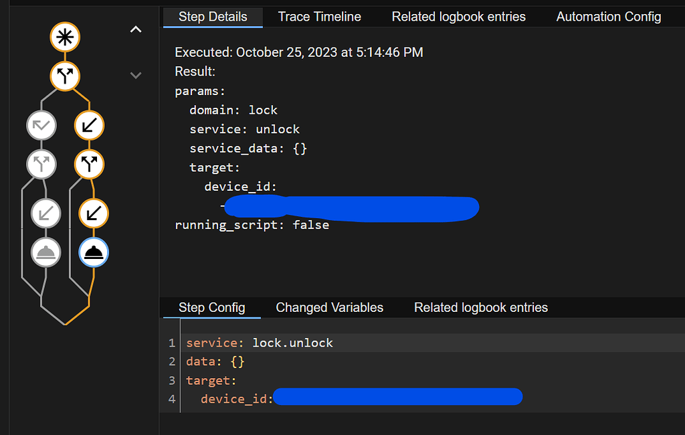Switch to the Trace Timeline tab
Screen dimensions: 685x435
tap(319, 16)
